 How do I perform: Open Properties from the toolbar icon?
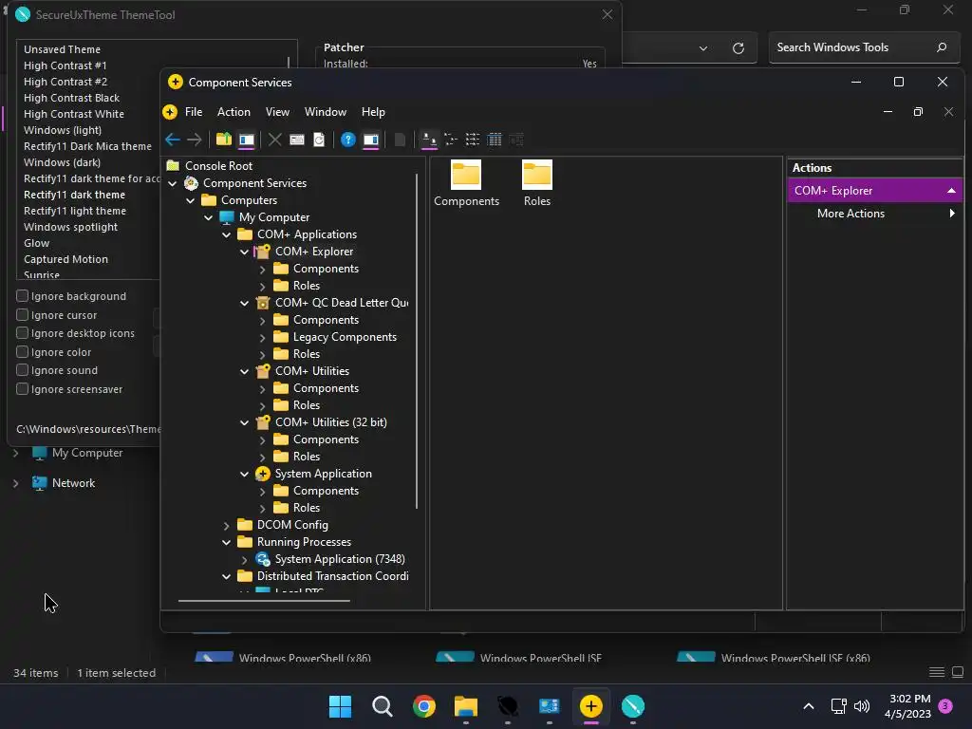(297, 140)
